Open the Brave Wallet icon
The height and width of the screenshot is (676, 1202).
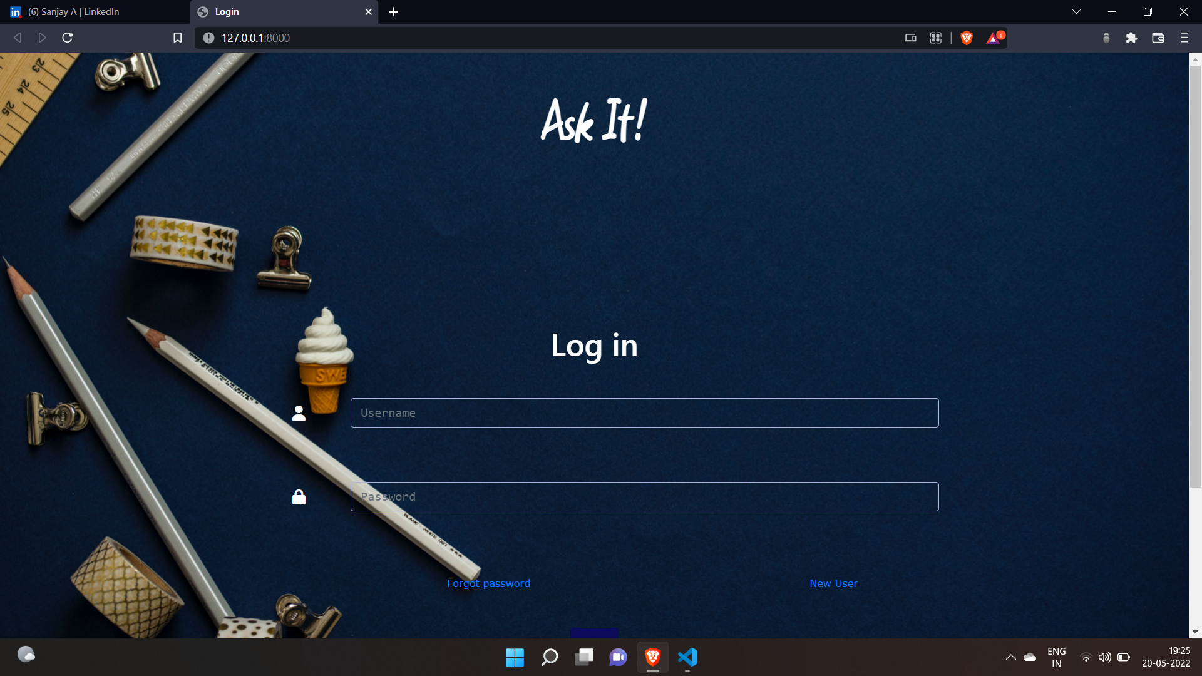pos(1158,38)
